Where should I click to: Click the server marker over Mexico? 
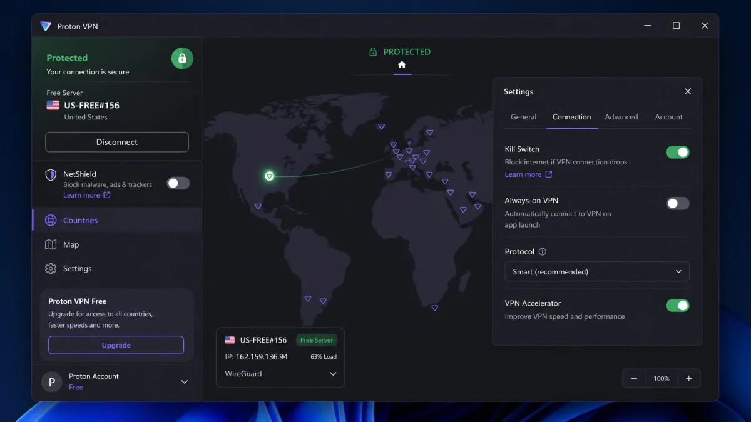click(x=258, y=206)
